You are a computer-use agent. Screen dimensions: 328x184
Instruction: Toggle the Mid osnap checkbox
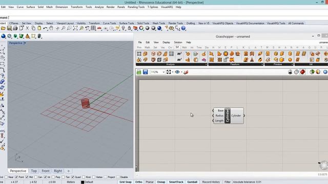click(x=27, y=177)
